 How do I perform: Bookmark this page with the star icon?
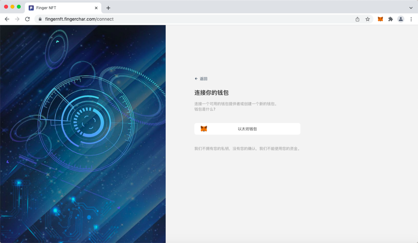[x=368, y=19]
